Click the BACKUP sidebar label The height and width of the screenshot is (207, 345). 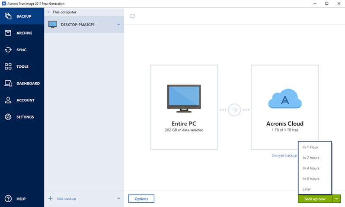tap(24, 16)
